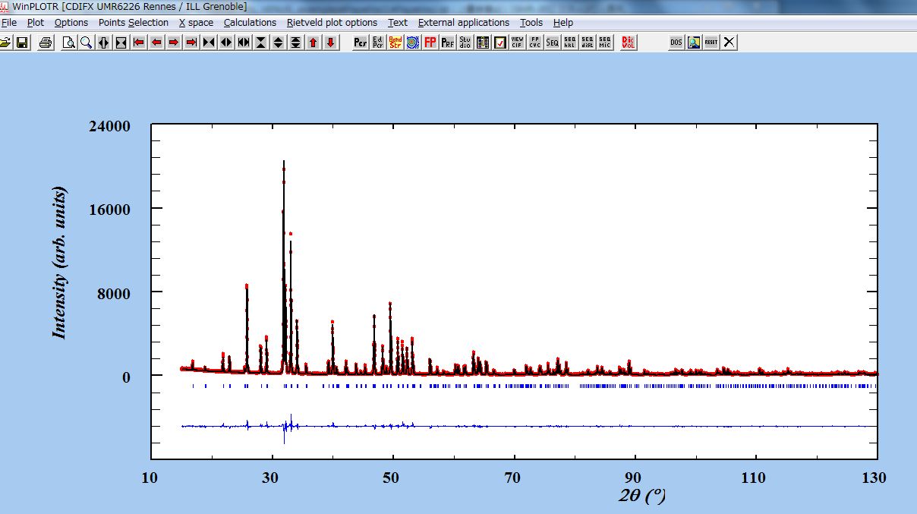Open the X space menu
Screen dimensions: 917x514
(196, 23)
